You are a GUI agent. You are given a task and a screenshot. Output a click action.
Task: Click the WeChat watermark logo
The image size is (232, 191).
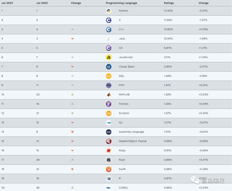click(195, 180)
